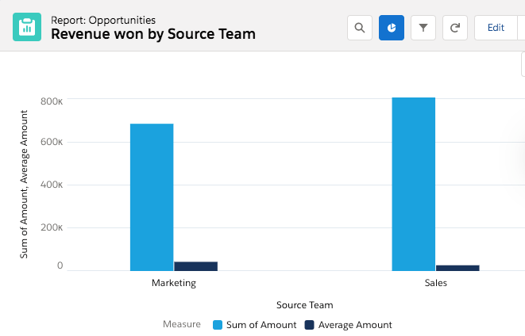This screenshot has width=525, height=336.
Task: Select the Marketing Sum of Amount bar
Action: (152, 197)
